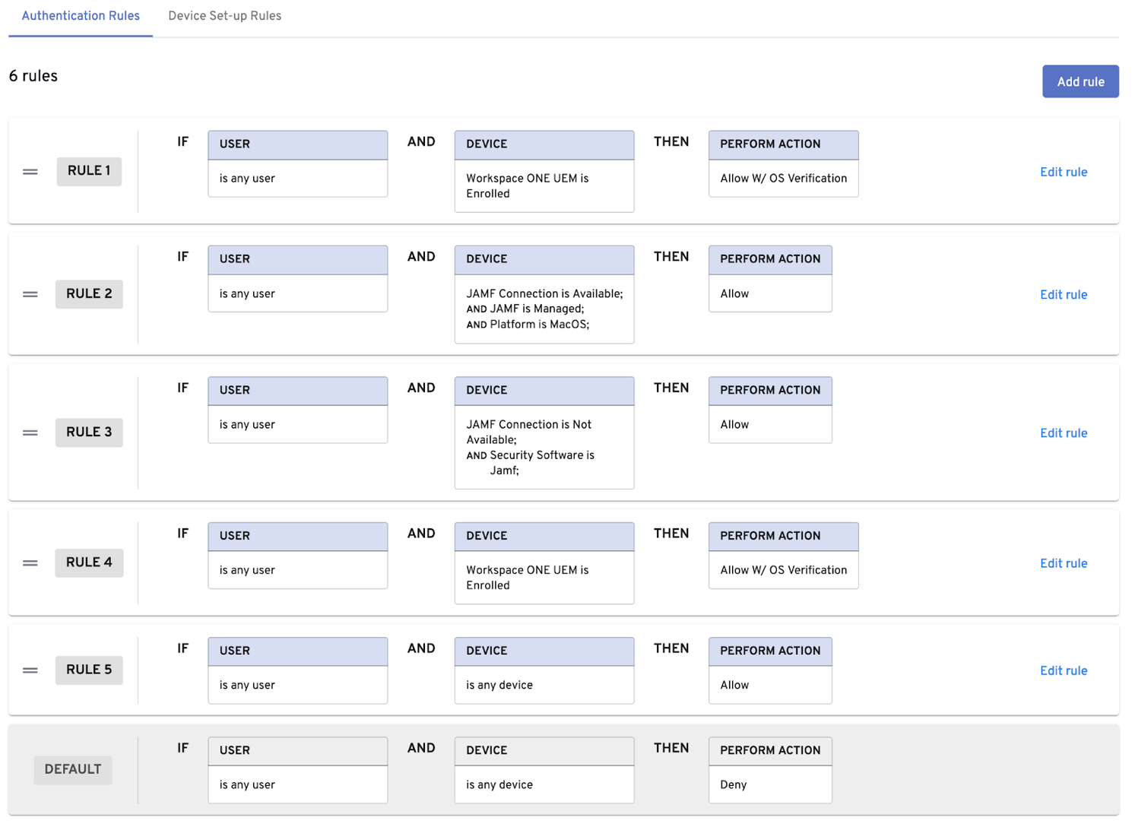
Task: Edit Rule 2 via its Edit rule link
Action: (1063, 295)
